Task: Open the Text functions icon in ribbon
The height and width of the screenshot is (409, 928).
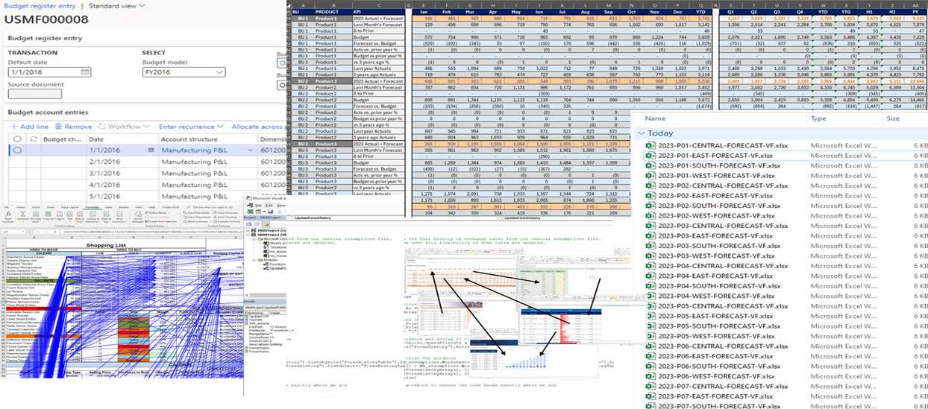Action: pos(69,214)
